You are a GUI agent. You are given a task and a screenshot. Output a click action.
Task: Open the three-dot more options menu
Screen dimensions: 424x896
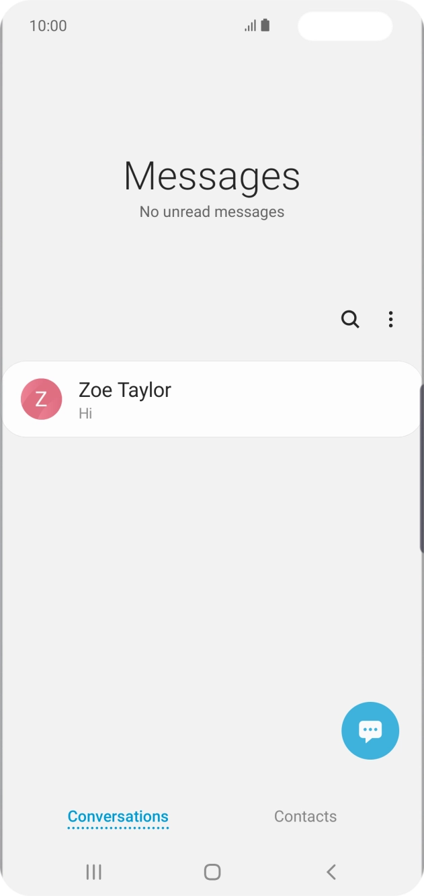(x=390, y=319)
